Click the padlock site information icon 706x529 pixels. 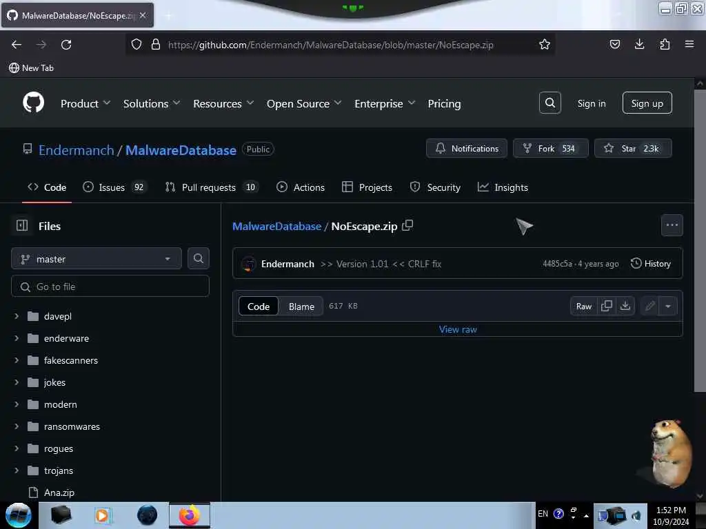click(x=156, y=44)
